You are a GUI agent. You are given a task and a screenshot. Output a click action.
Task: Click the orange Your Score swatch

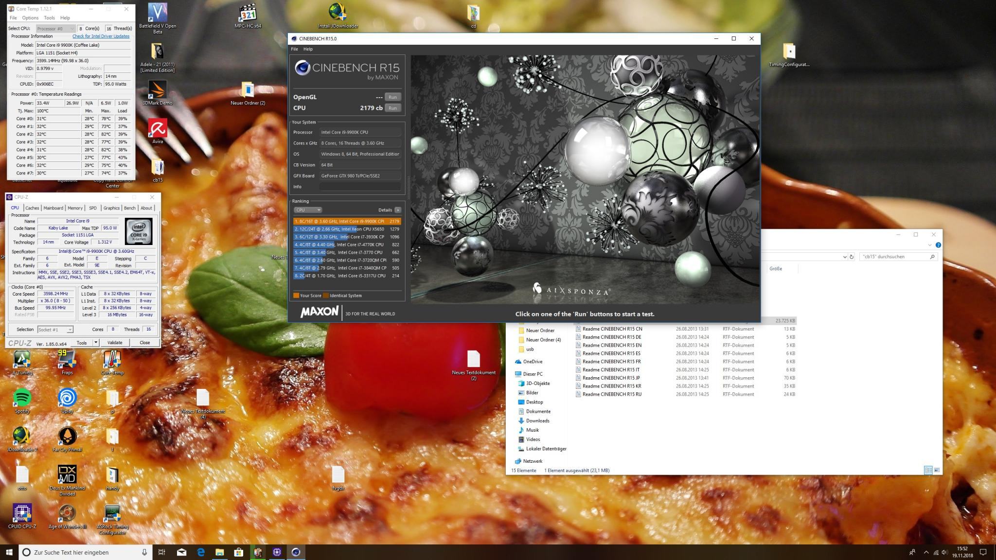[x=296, y=296]
